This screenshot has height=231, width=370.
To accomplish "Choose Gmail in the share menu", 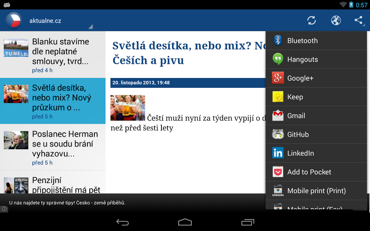I will point(316,115).
